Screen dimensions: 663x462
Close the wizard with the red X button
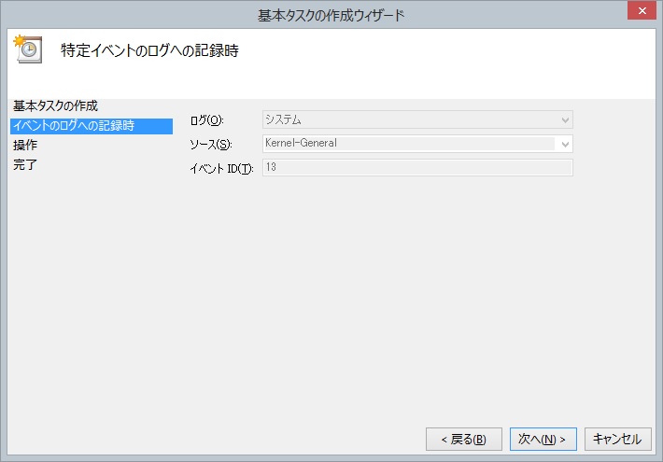[642, 10]
